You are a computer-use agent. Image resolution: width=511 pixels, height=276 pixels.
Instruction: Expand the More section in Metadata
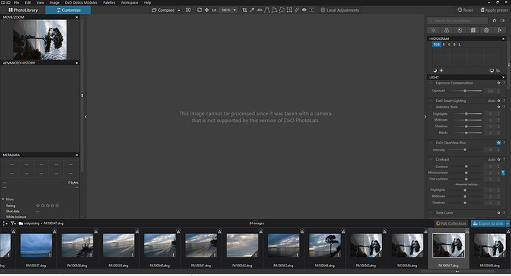click(x=7, y=199)
